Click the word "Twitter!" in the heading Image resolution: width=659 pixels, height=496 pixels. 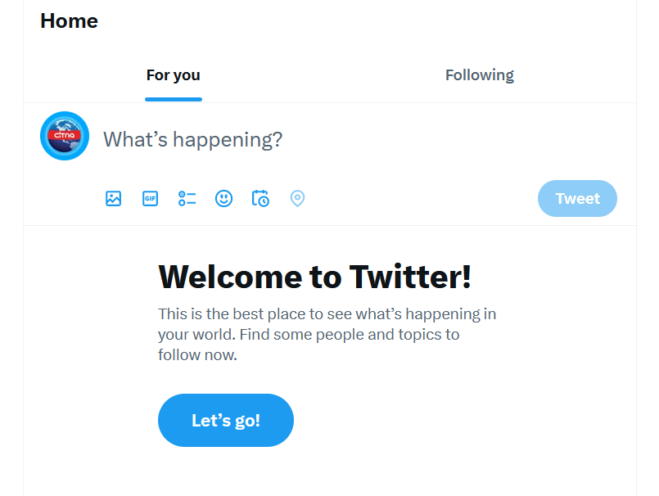click(410, 277)
